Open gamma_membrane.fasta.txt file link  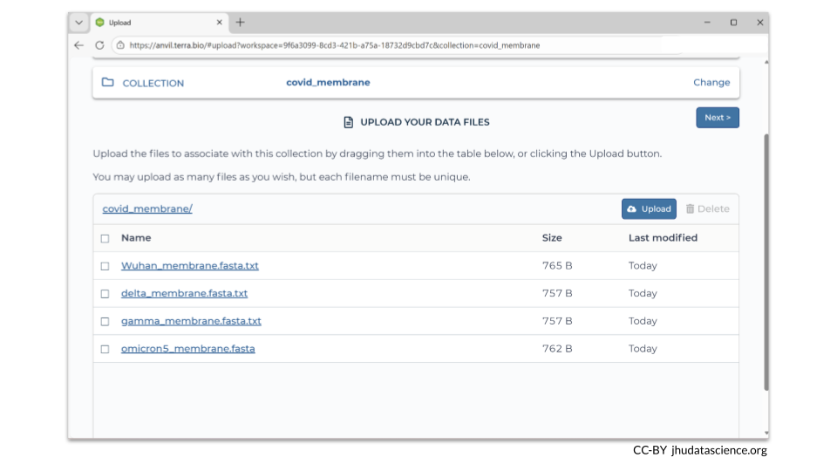point(191,321)
